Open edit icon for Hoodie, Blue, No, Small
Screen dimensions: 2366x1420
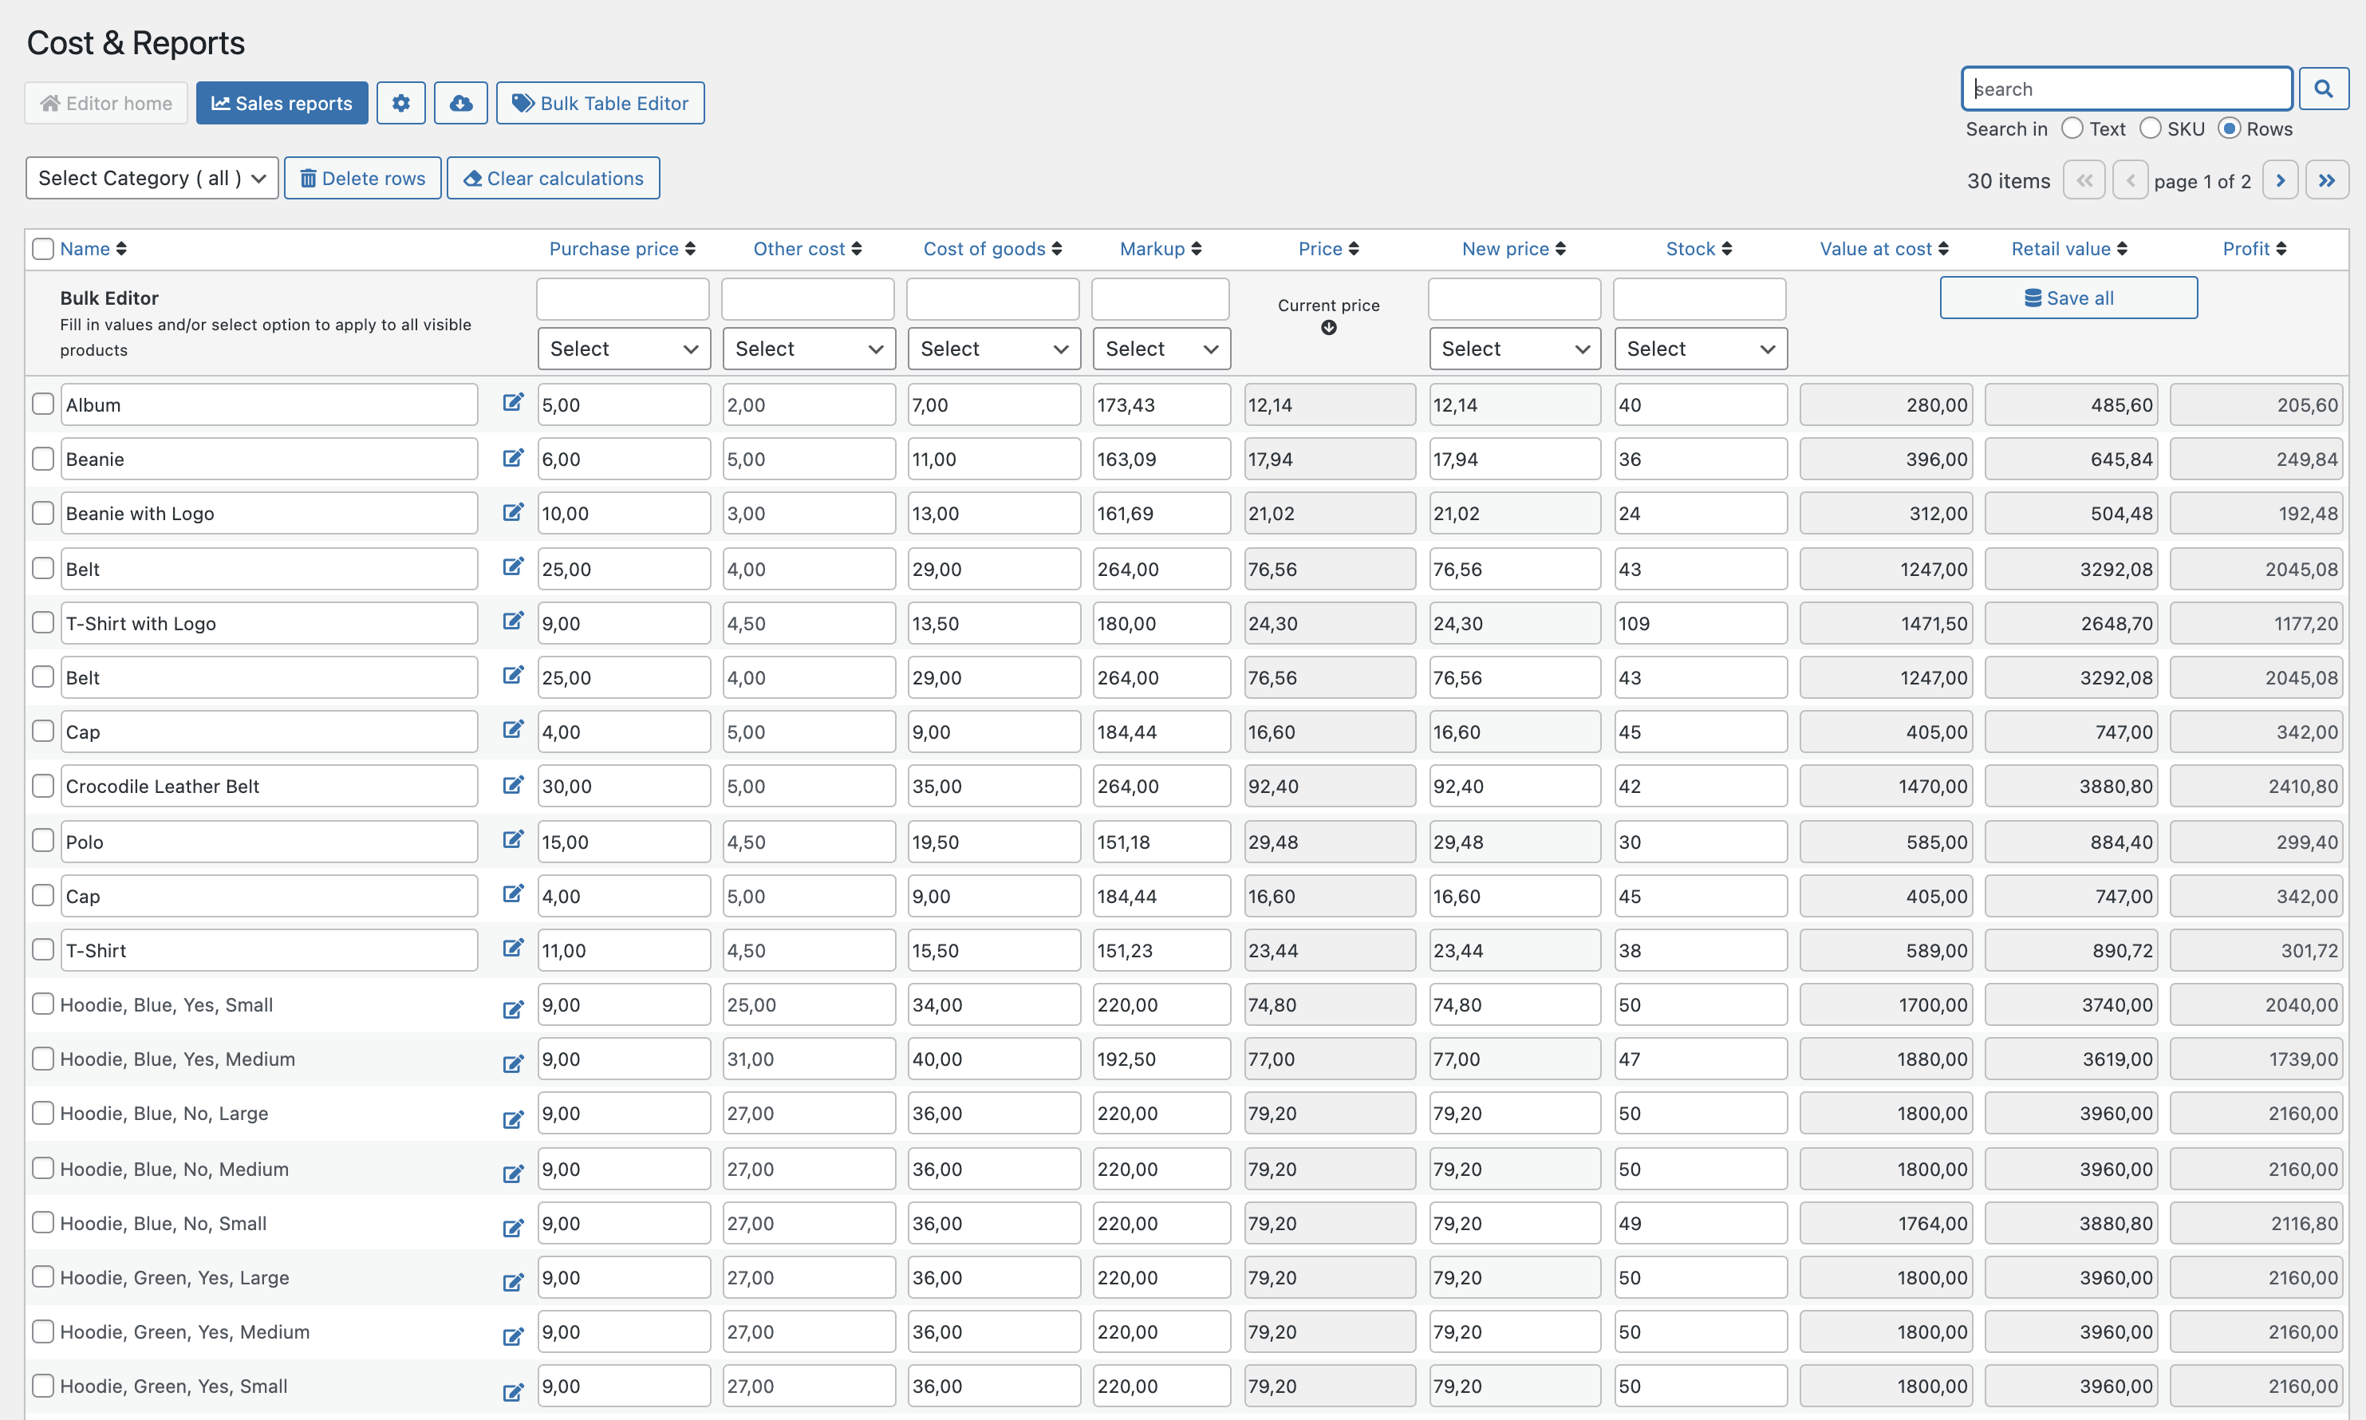pos(513,1228)
